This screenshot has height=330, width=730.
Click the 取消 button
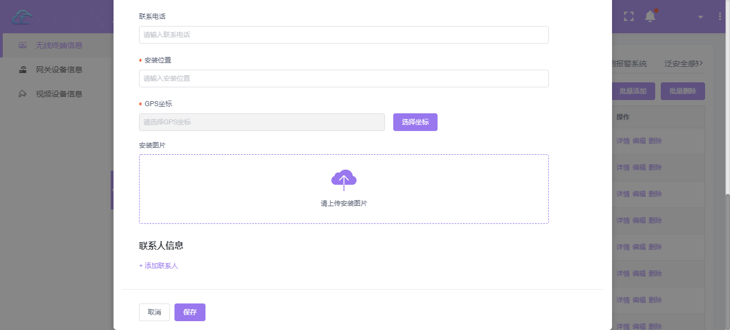(x=155, y=312)
